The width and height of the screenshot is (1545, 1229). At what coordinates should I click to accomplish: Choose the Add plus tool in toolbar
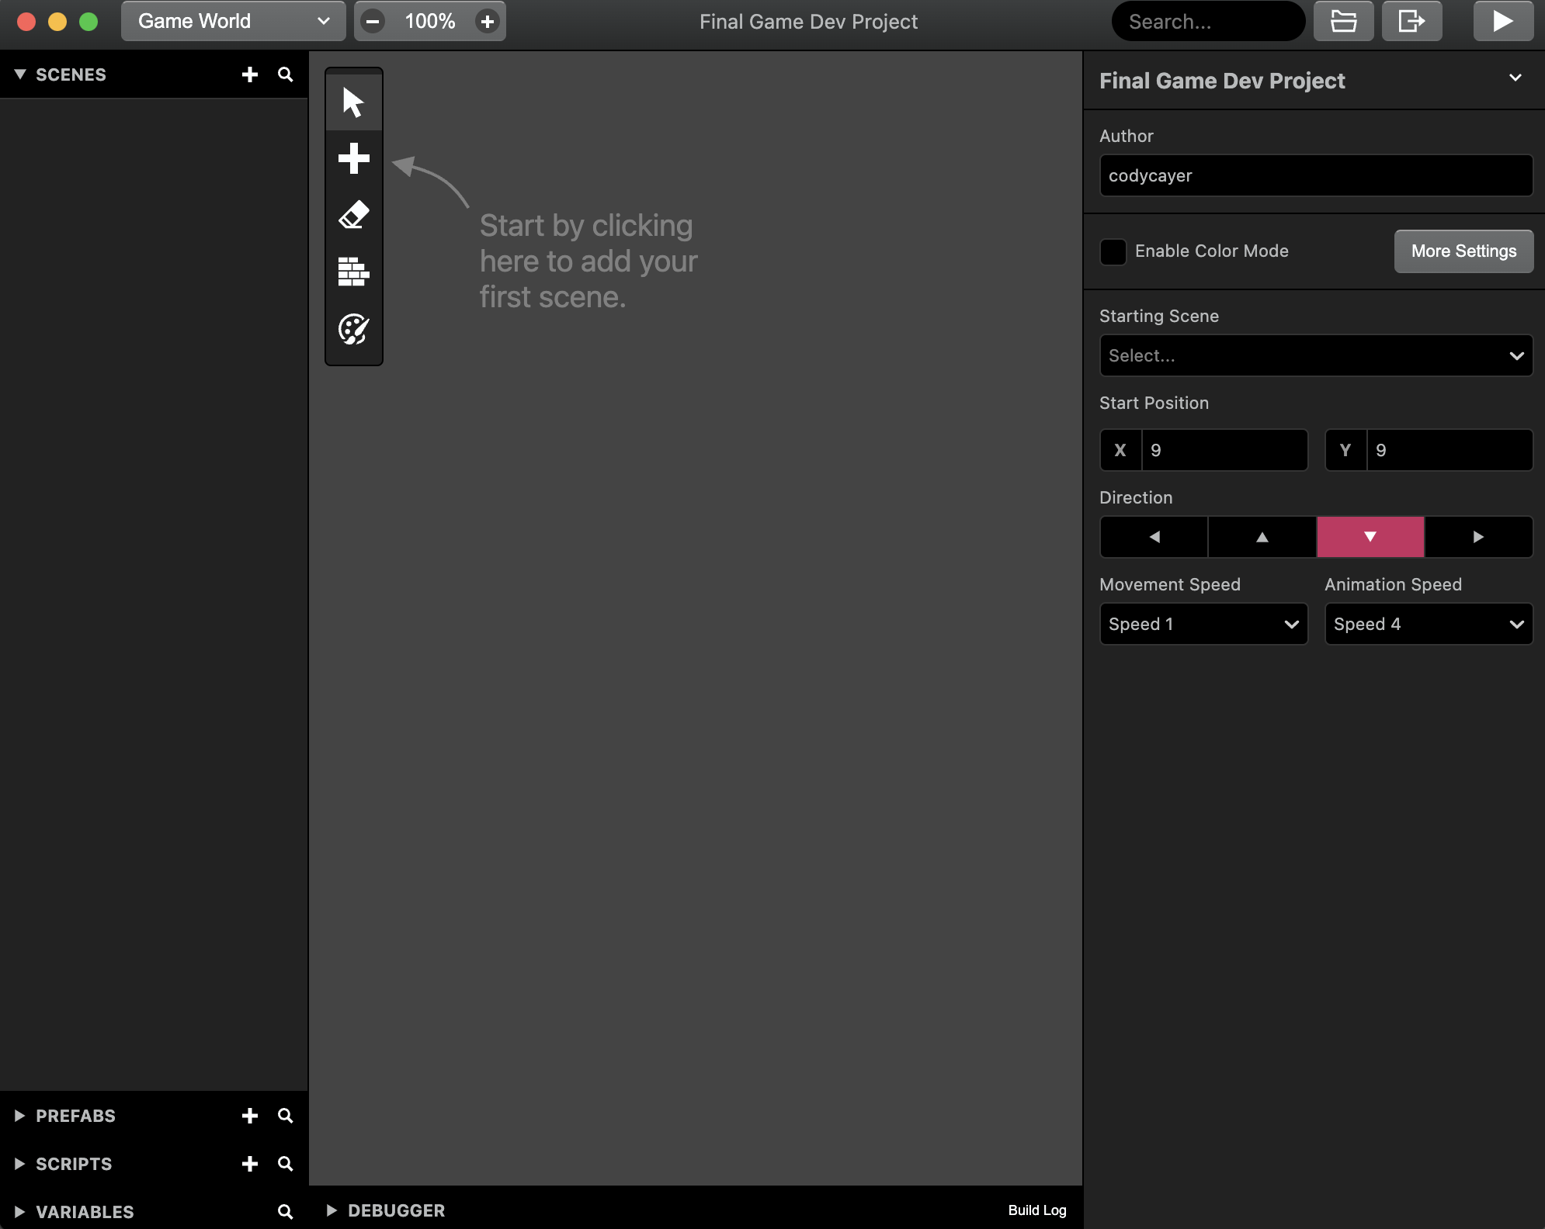click(353, 158)
